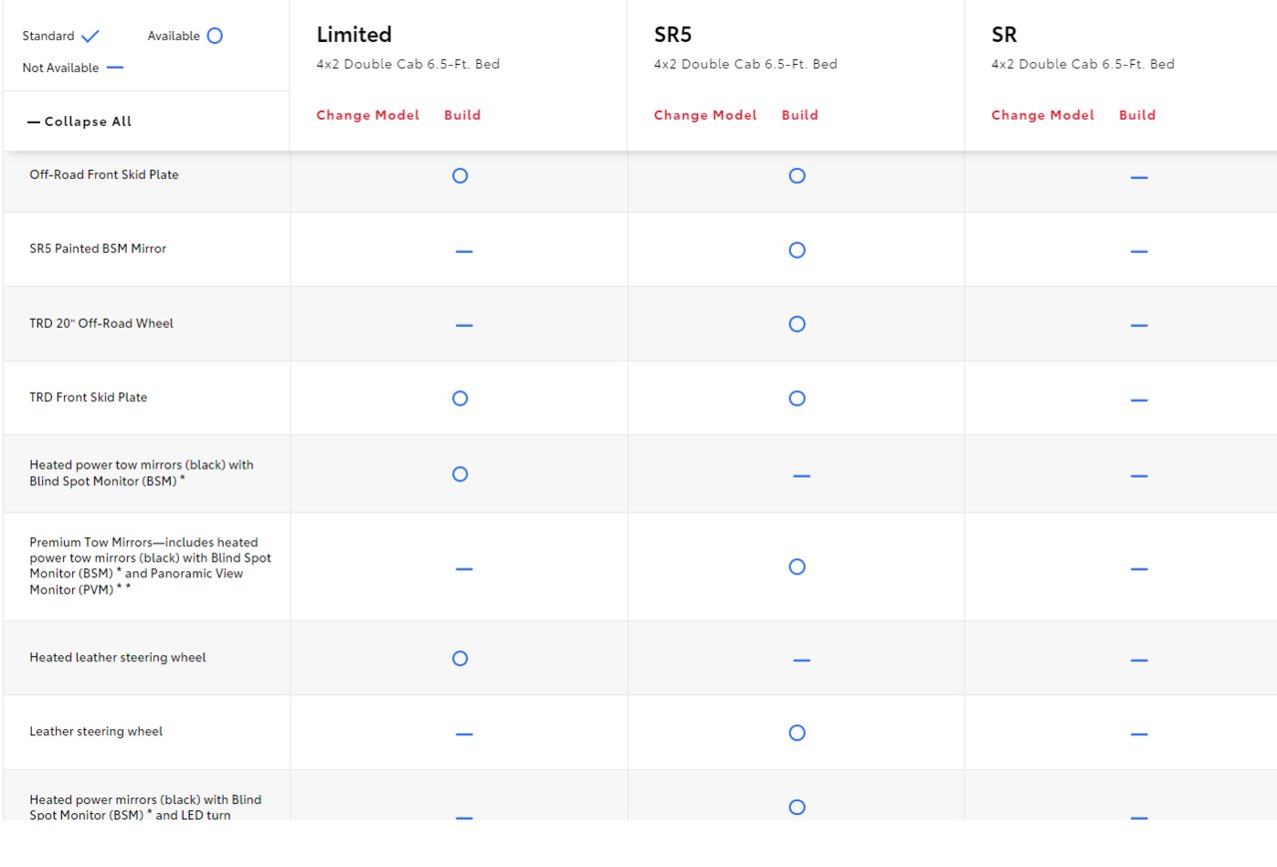Click the Limited dash for Premium Tow Mirrors
Viewport: 1277px width, 867px height.
point(463,569)
